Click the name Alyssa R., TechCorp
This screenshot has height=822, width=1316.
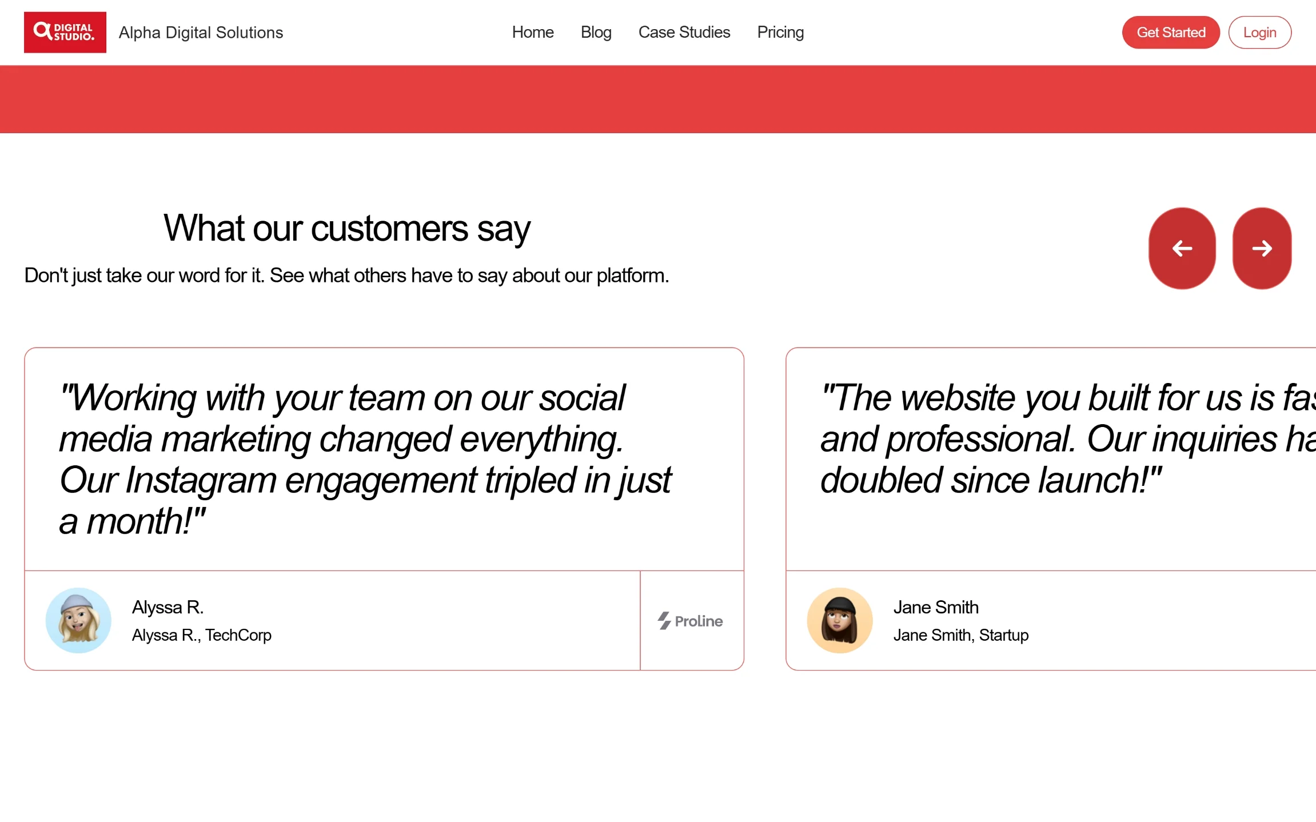click(201, 635)
